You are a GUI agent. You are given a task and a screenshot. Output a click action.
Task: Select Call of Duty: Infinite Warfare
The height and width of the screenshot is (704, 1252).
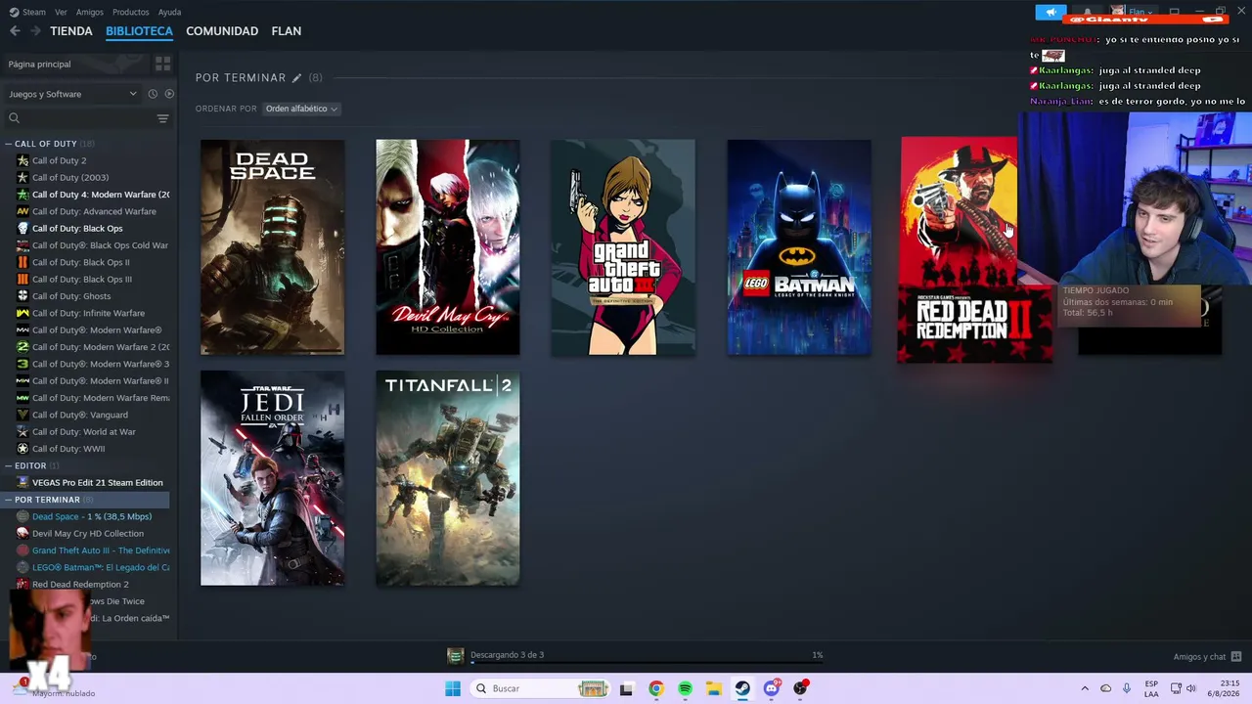click(x=88, y=313)
